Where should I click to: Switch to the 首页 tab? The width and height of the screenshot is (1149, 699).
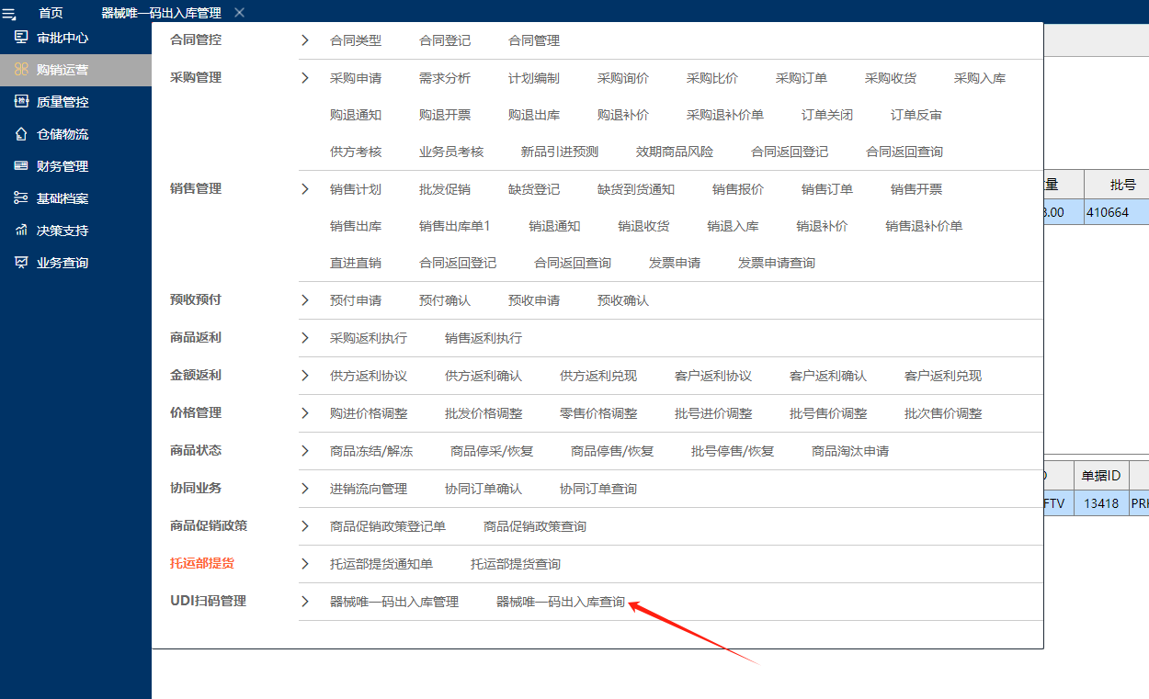click(51, 13)
